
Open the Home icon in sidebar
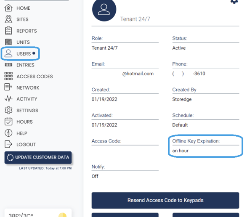click(x=8, y=8)
